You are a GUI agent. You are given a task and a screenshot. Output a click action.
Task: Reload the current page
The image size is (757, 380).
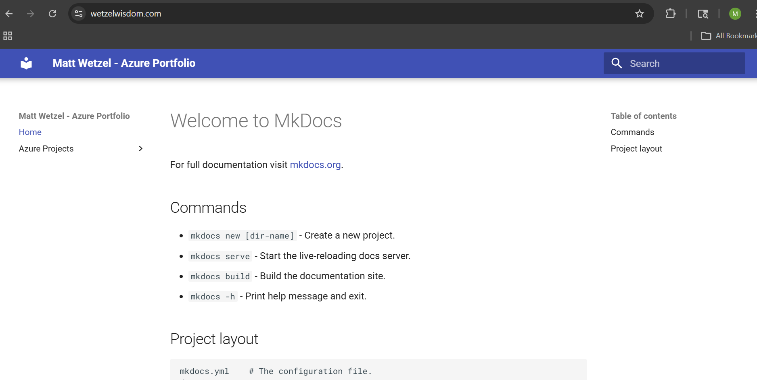52,14
